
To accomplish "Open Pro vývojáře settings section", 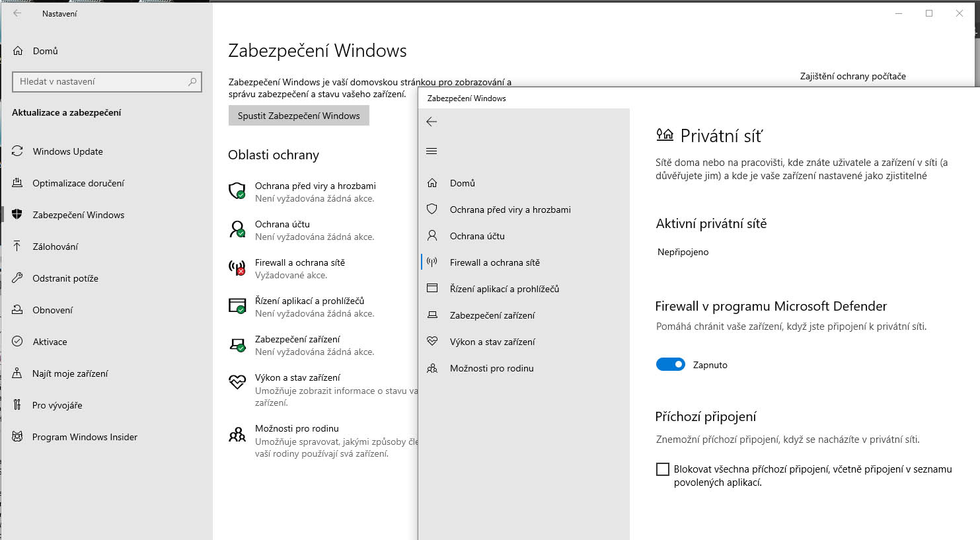I will click(57, 405).
